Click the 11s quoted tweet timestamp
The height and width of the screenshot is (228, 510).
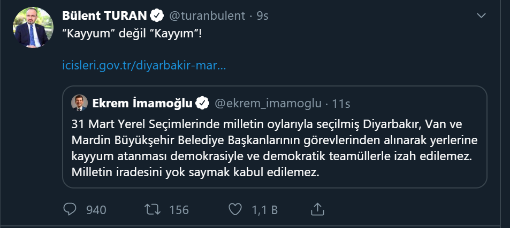coord(342,103)
